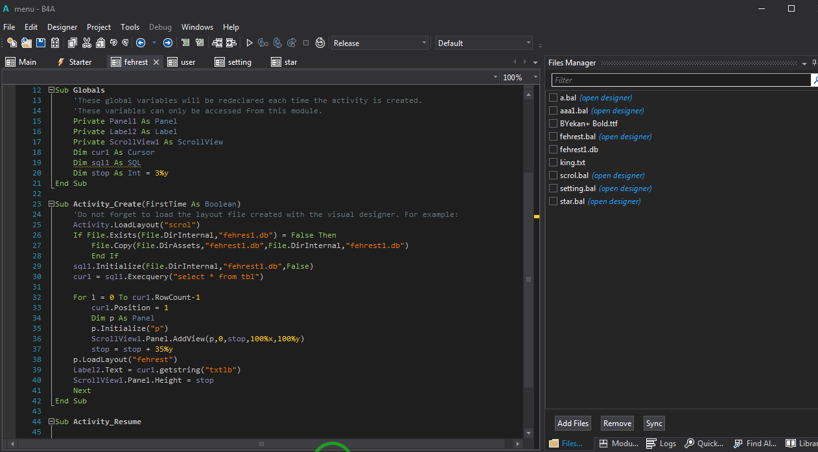Image resolution: width=818 pixels, height=452 pixels.
Task: Open the Release build configuration dropdown
Action: pos(380,43)
